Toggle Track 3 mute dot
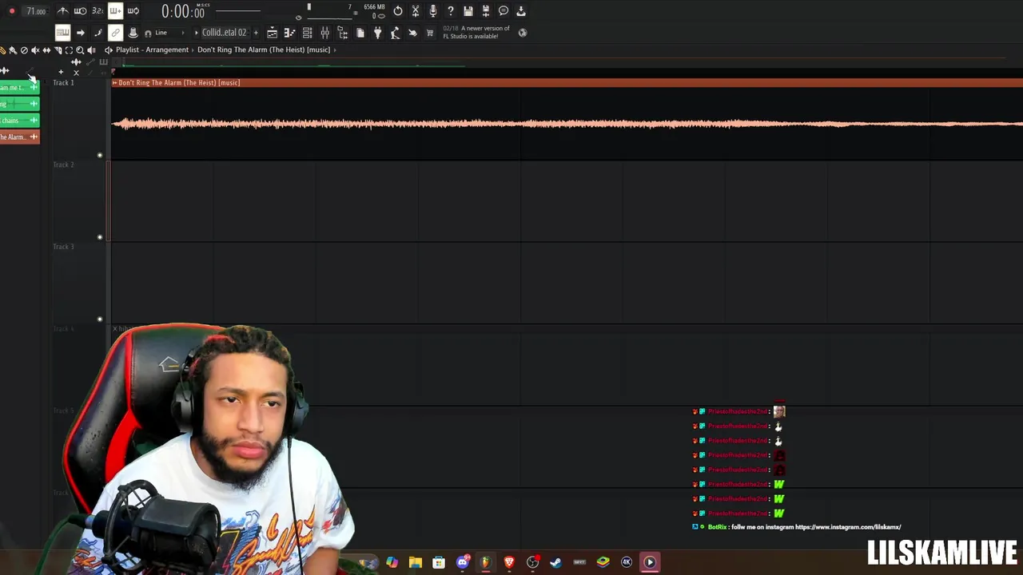1023x575 pixels. click(100, 319)
